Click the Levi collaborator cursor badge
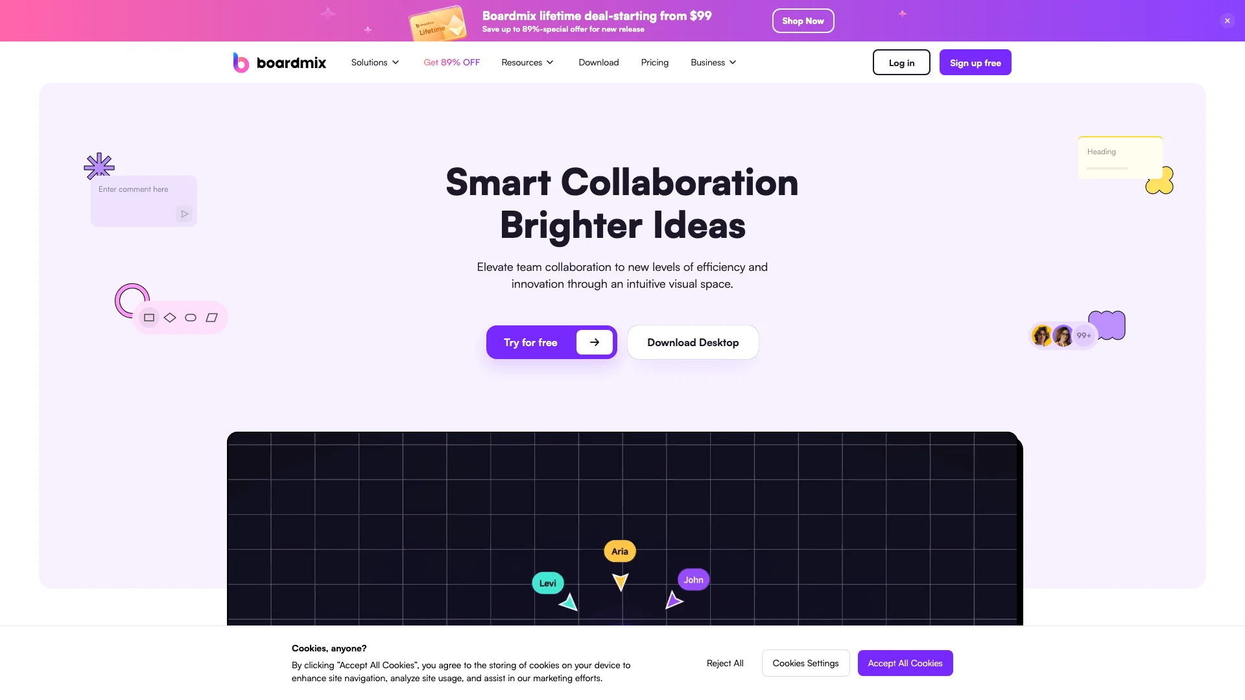 coord(547,583)
